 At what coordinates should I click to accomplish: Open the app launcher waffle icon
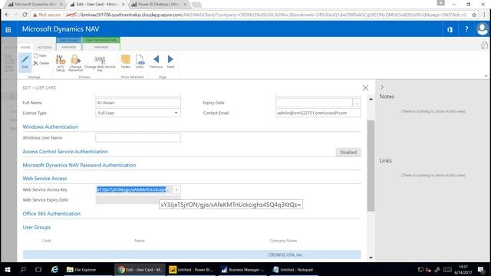(x=8, y=29)
